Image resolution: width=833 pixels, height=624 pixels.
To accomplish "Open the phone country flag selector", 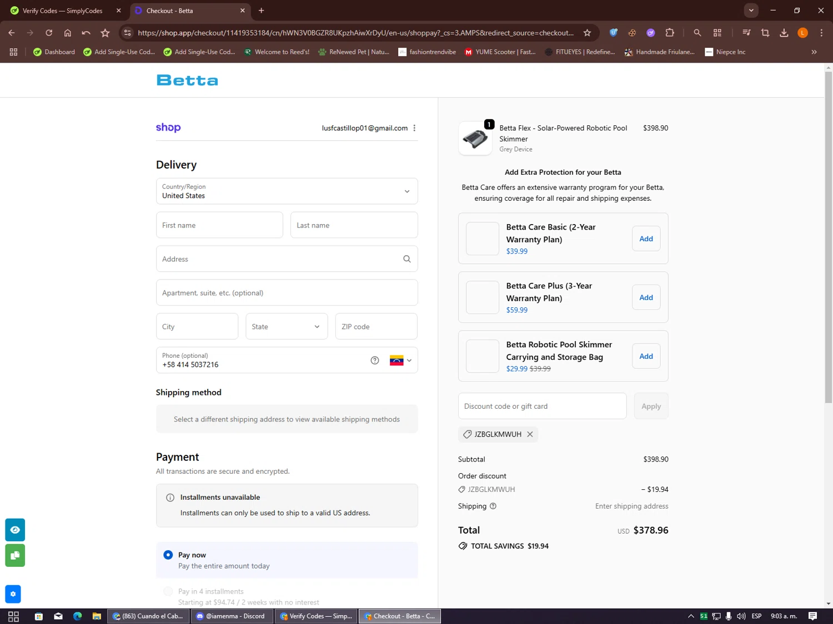I will [400, 361].
